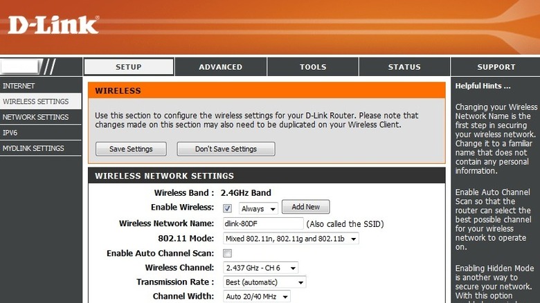Click the Save Settings button
540x303 pixels.
[x=131, y=149]
